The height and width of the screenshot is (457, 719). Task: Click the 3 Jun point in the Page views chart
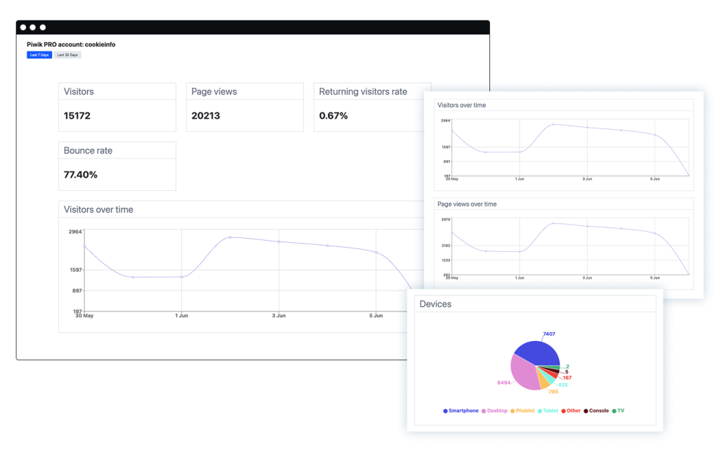[587, 226]
